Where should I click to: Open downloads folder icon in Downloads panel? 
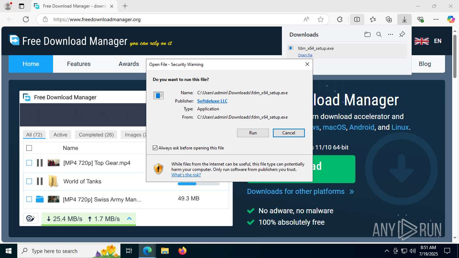click(x=367, y=34)
